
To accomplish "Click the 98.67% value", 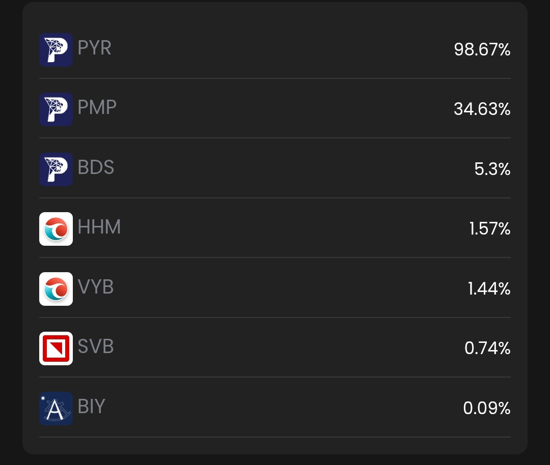I will pyautogui.click(x=482, y=50).
